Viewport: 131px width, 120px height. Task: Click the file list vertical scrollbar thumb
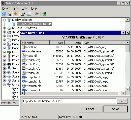coord(127,48)
